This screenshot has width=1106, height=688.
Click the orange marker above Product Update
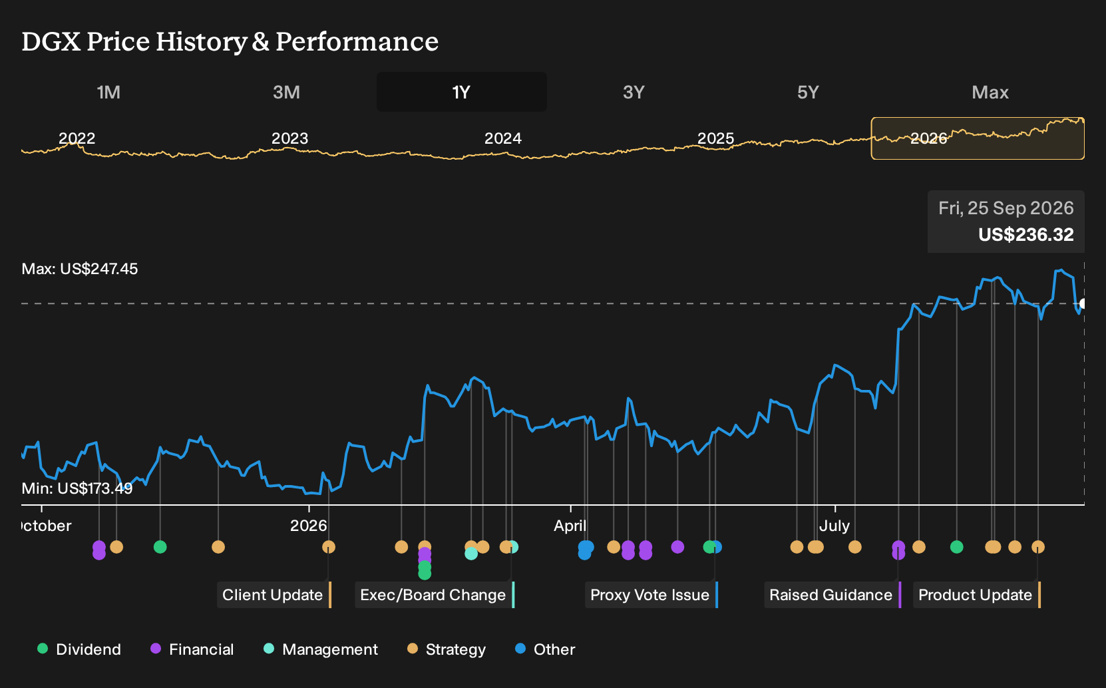click(x=1038, y=547)
